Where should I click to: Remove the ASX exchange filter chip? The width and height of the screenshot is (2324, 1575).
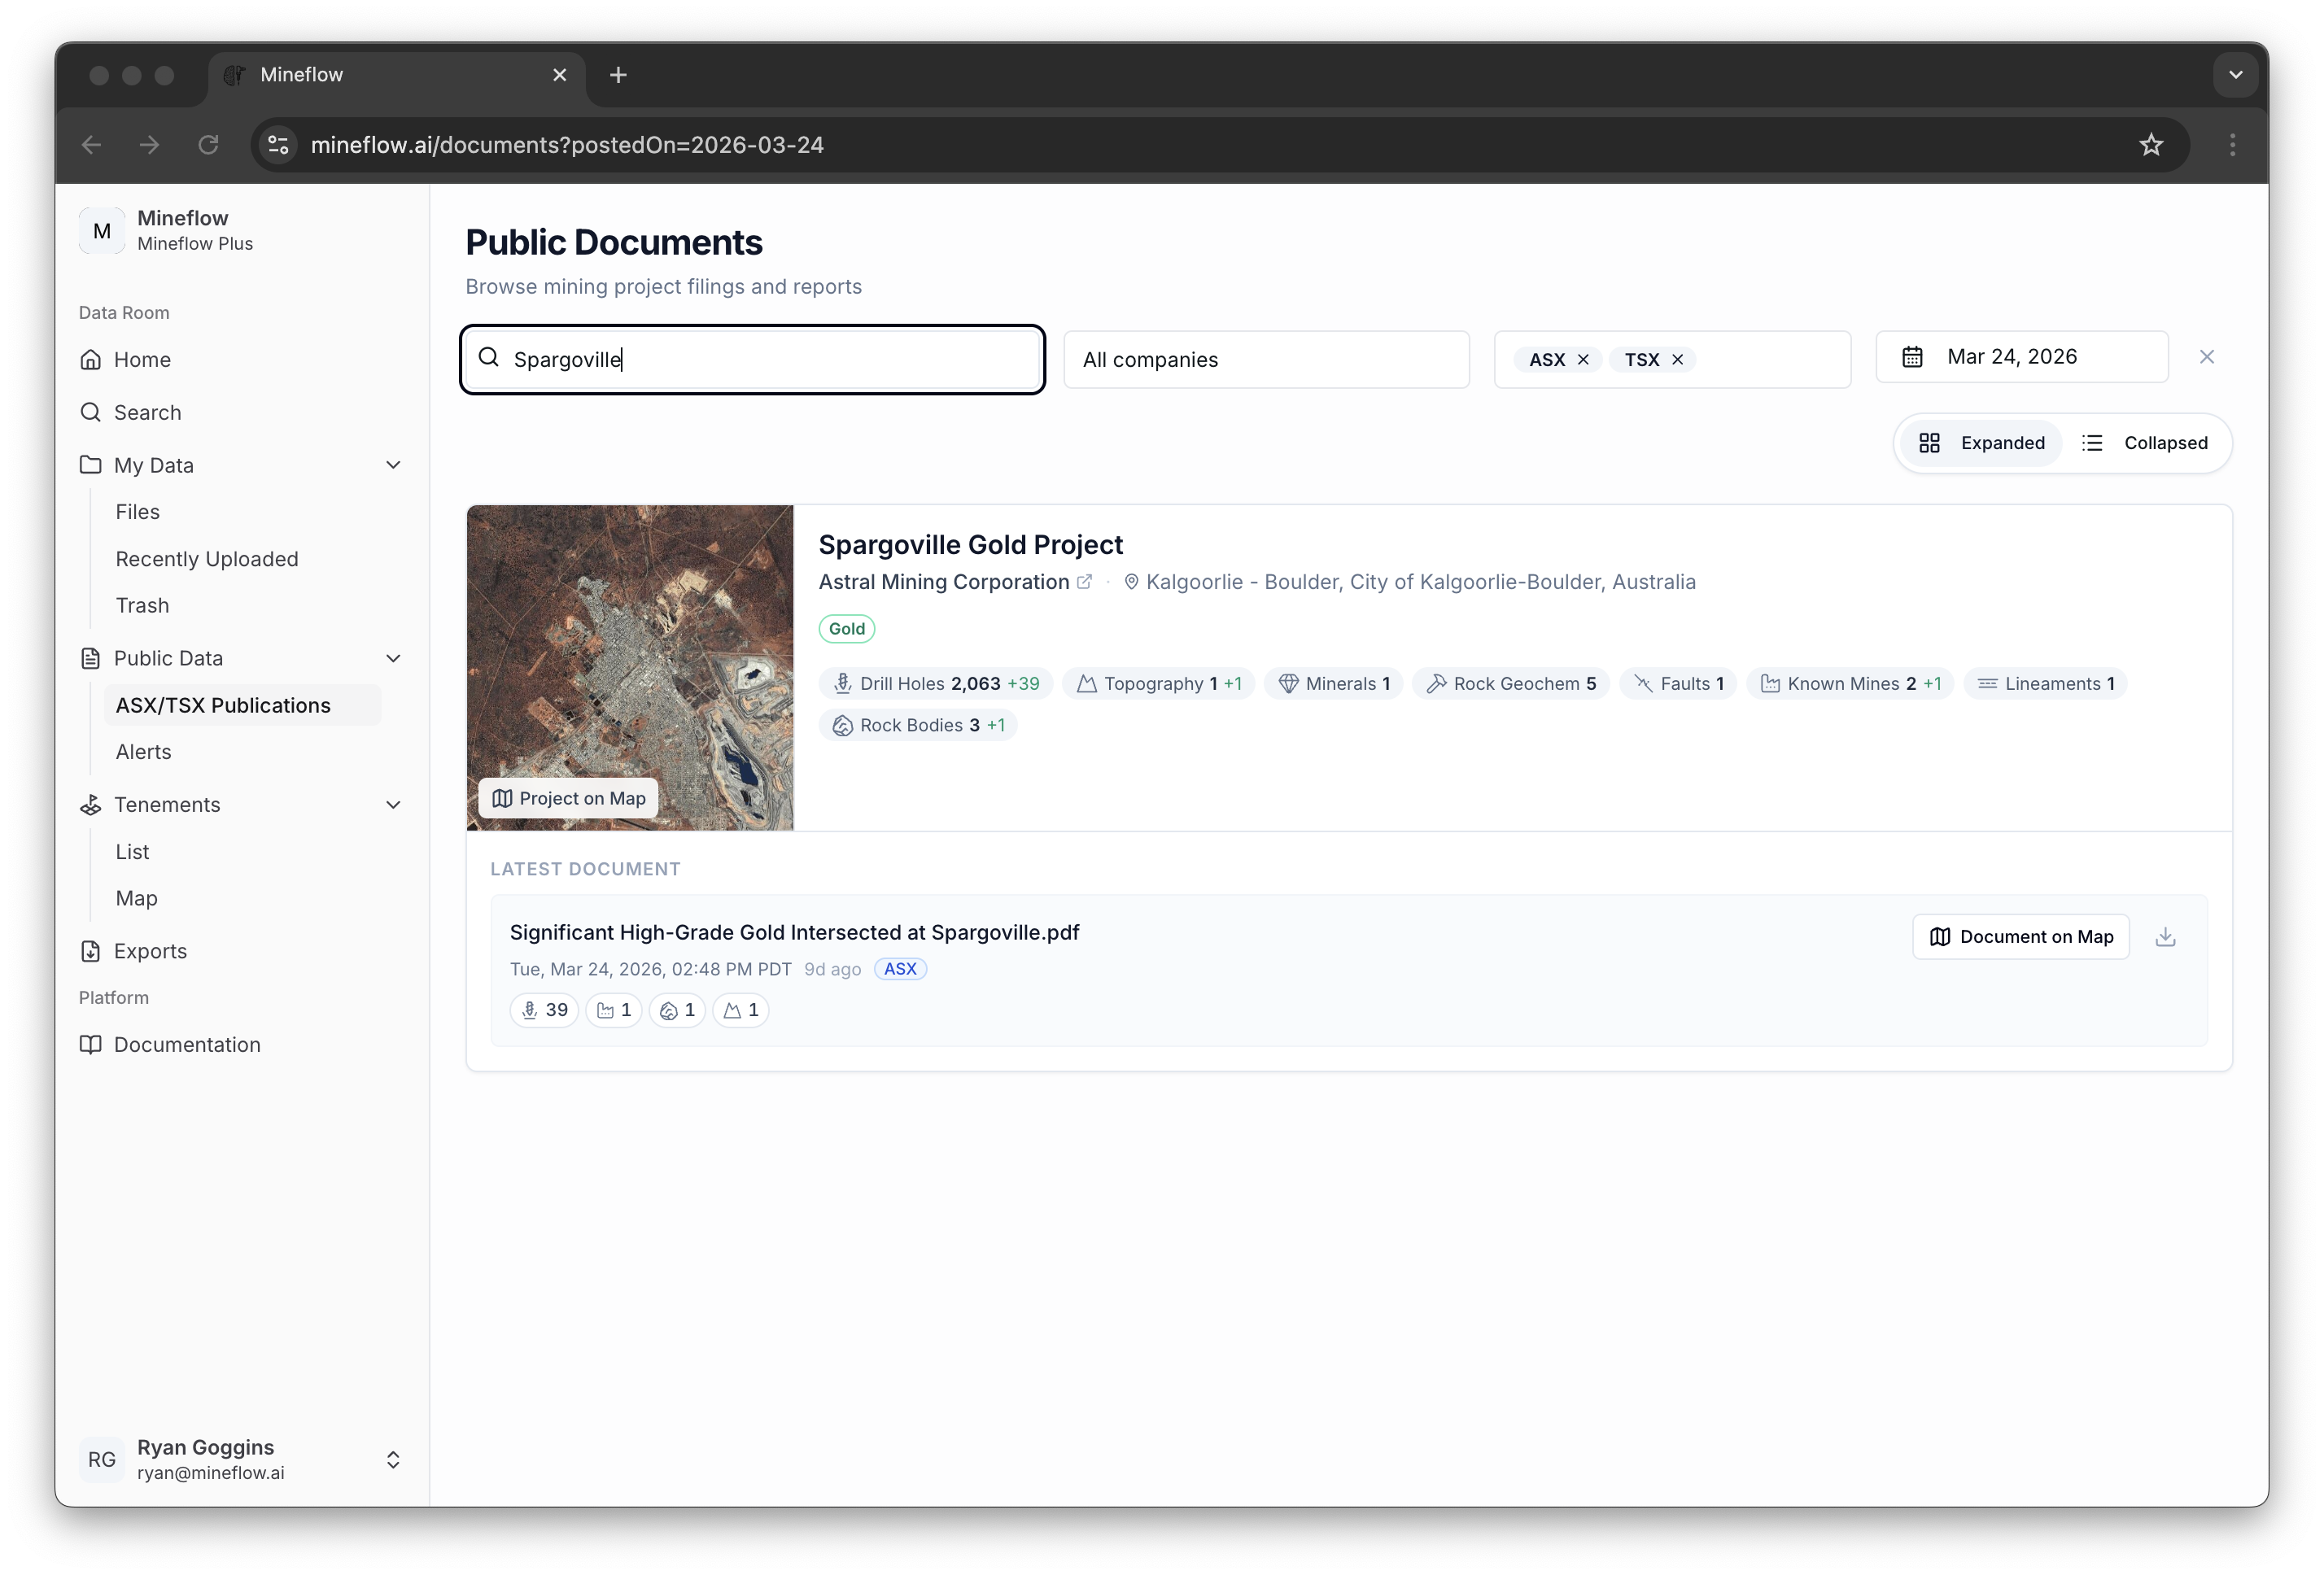(x=1583, y=360)
